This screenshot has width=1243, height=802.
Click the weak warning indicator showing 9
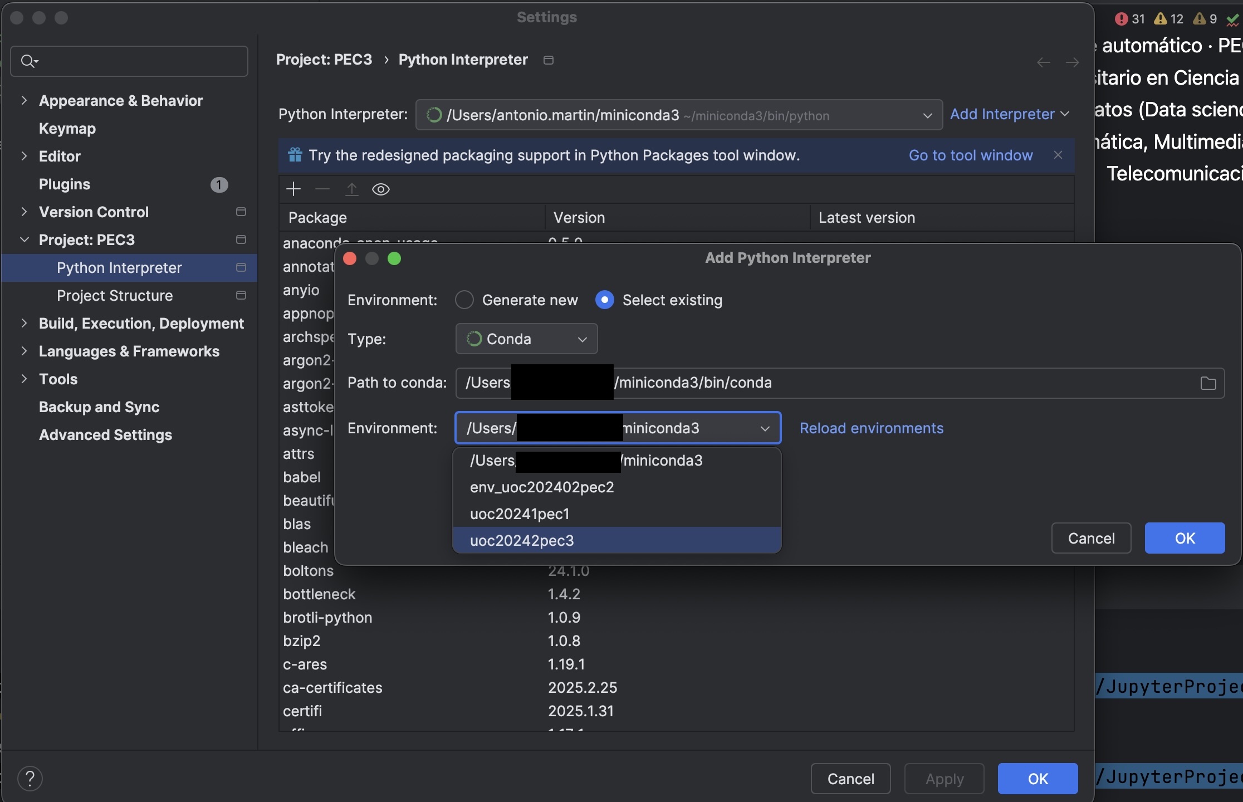click(x=1205, y=19)
